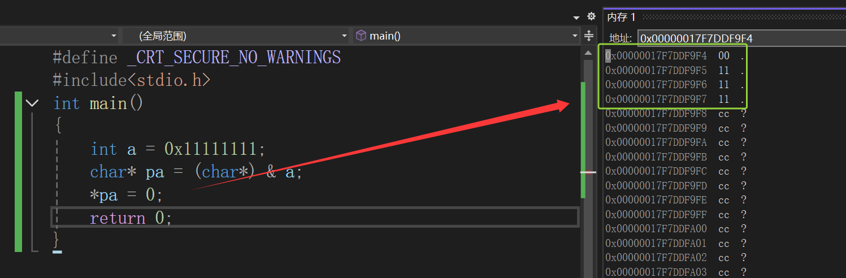Click the 地址 address input field
Screen dimensions: 846x278
[741, 38]
